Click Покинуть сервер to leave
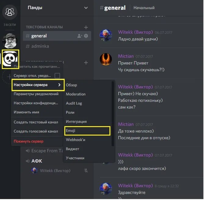 [x=28, y=141]
